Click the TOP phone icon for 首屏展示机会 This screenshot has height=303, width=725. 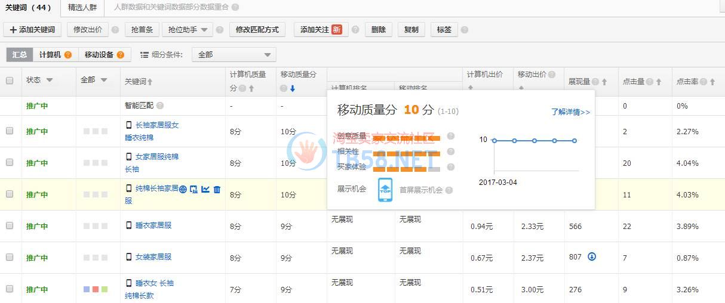[385, 190]
